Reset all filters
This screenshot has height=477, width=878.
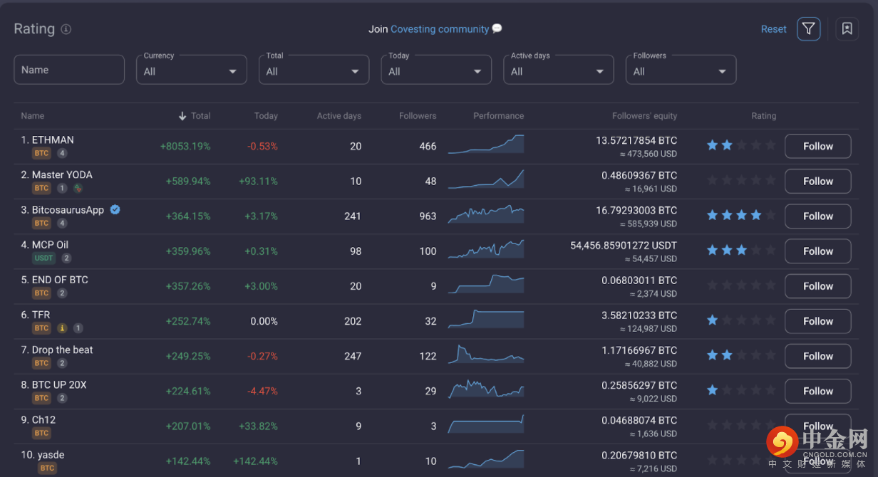(773, 29)
